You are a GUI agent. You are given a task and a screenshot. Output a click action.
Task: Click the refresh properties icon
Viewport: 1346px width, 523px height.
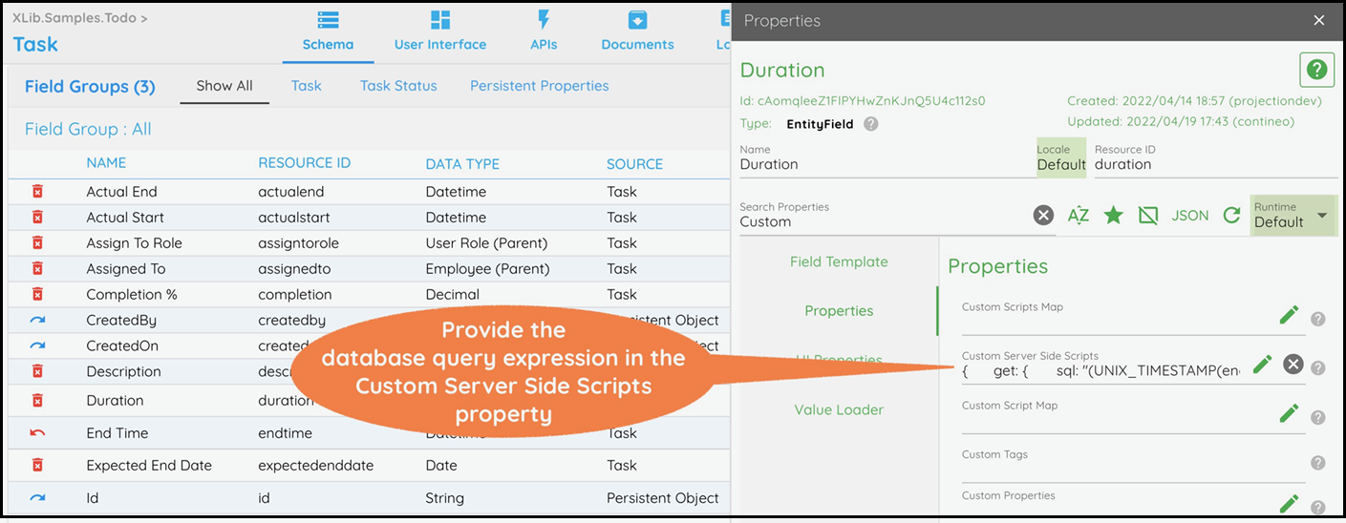pyautogui.click(x=1231, y=216)
